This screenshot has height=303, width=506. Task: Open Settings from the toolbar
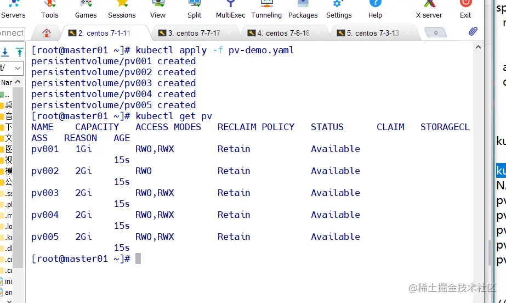pos(339,10)
